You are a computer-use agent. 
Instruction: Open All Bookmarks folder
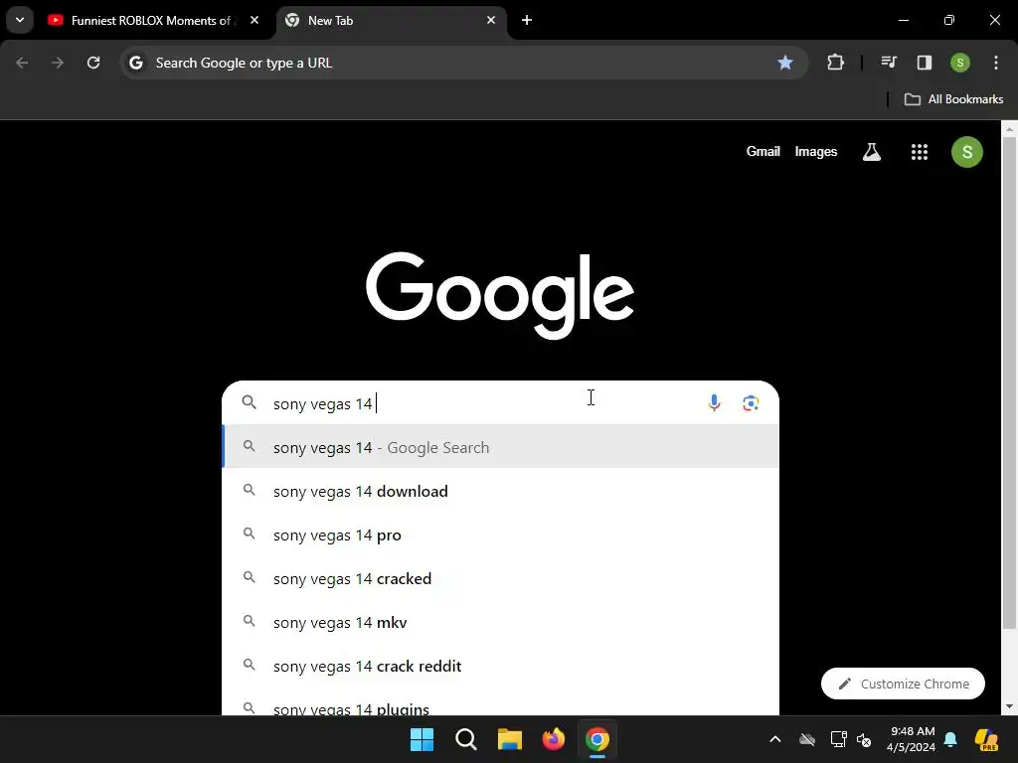(953, 99)
